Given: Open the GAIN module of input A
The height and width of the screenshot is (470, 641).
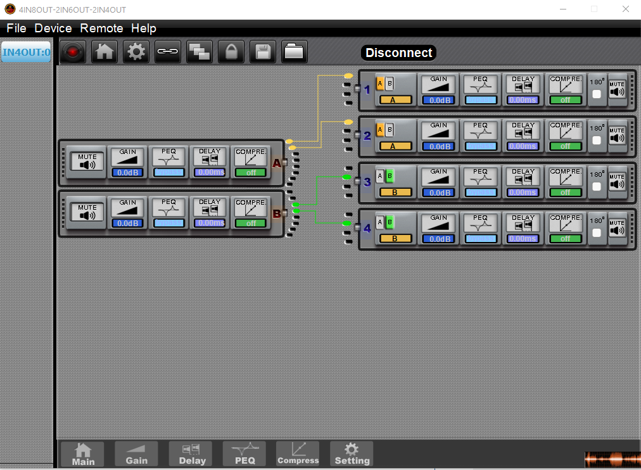Looking at the screenshot, I should (x=127, y=162).
